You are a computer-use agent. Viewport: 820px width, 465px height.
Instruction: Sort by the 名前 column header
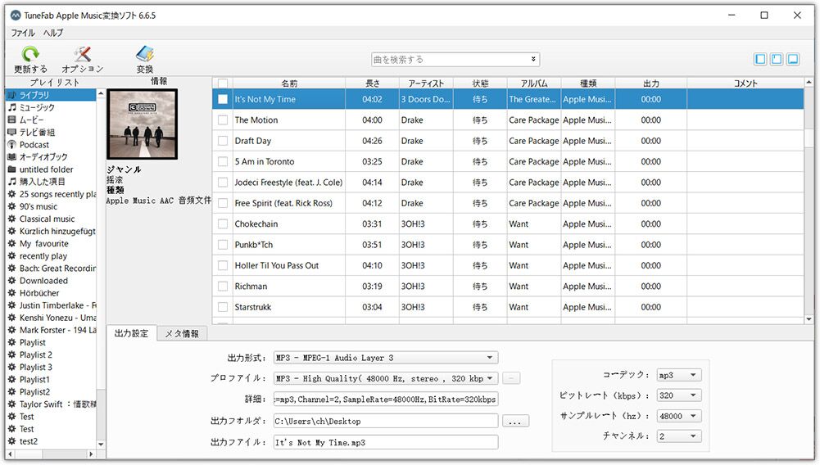289,83
